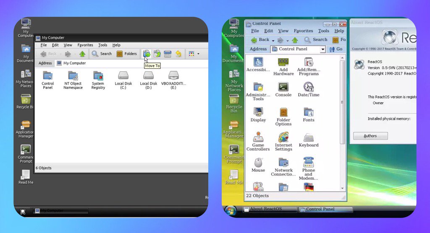Screen dimensions: 430x233
Task: Open Forward history dropdown arrow in Control Panel
Action: click(287, 41)
